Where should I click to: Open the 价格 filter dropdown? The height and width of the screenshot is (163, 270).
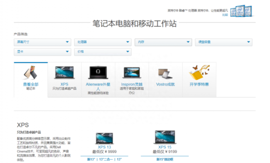tap(103, 52)
